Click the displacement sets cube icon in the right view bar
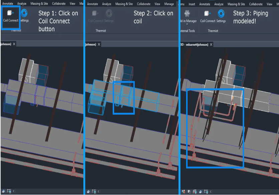The image size is (279, 195). [x=201, y=192]
